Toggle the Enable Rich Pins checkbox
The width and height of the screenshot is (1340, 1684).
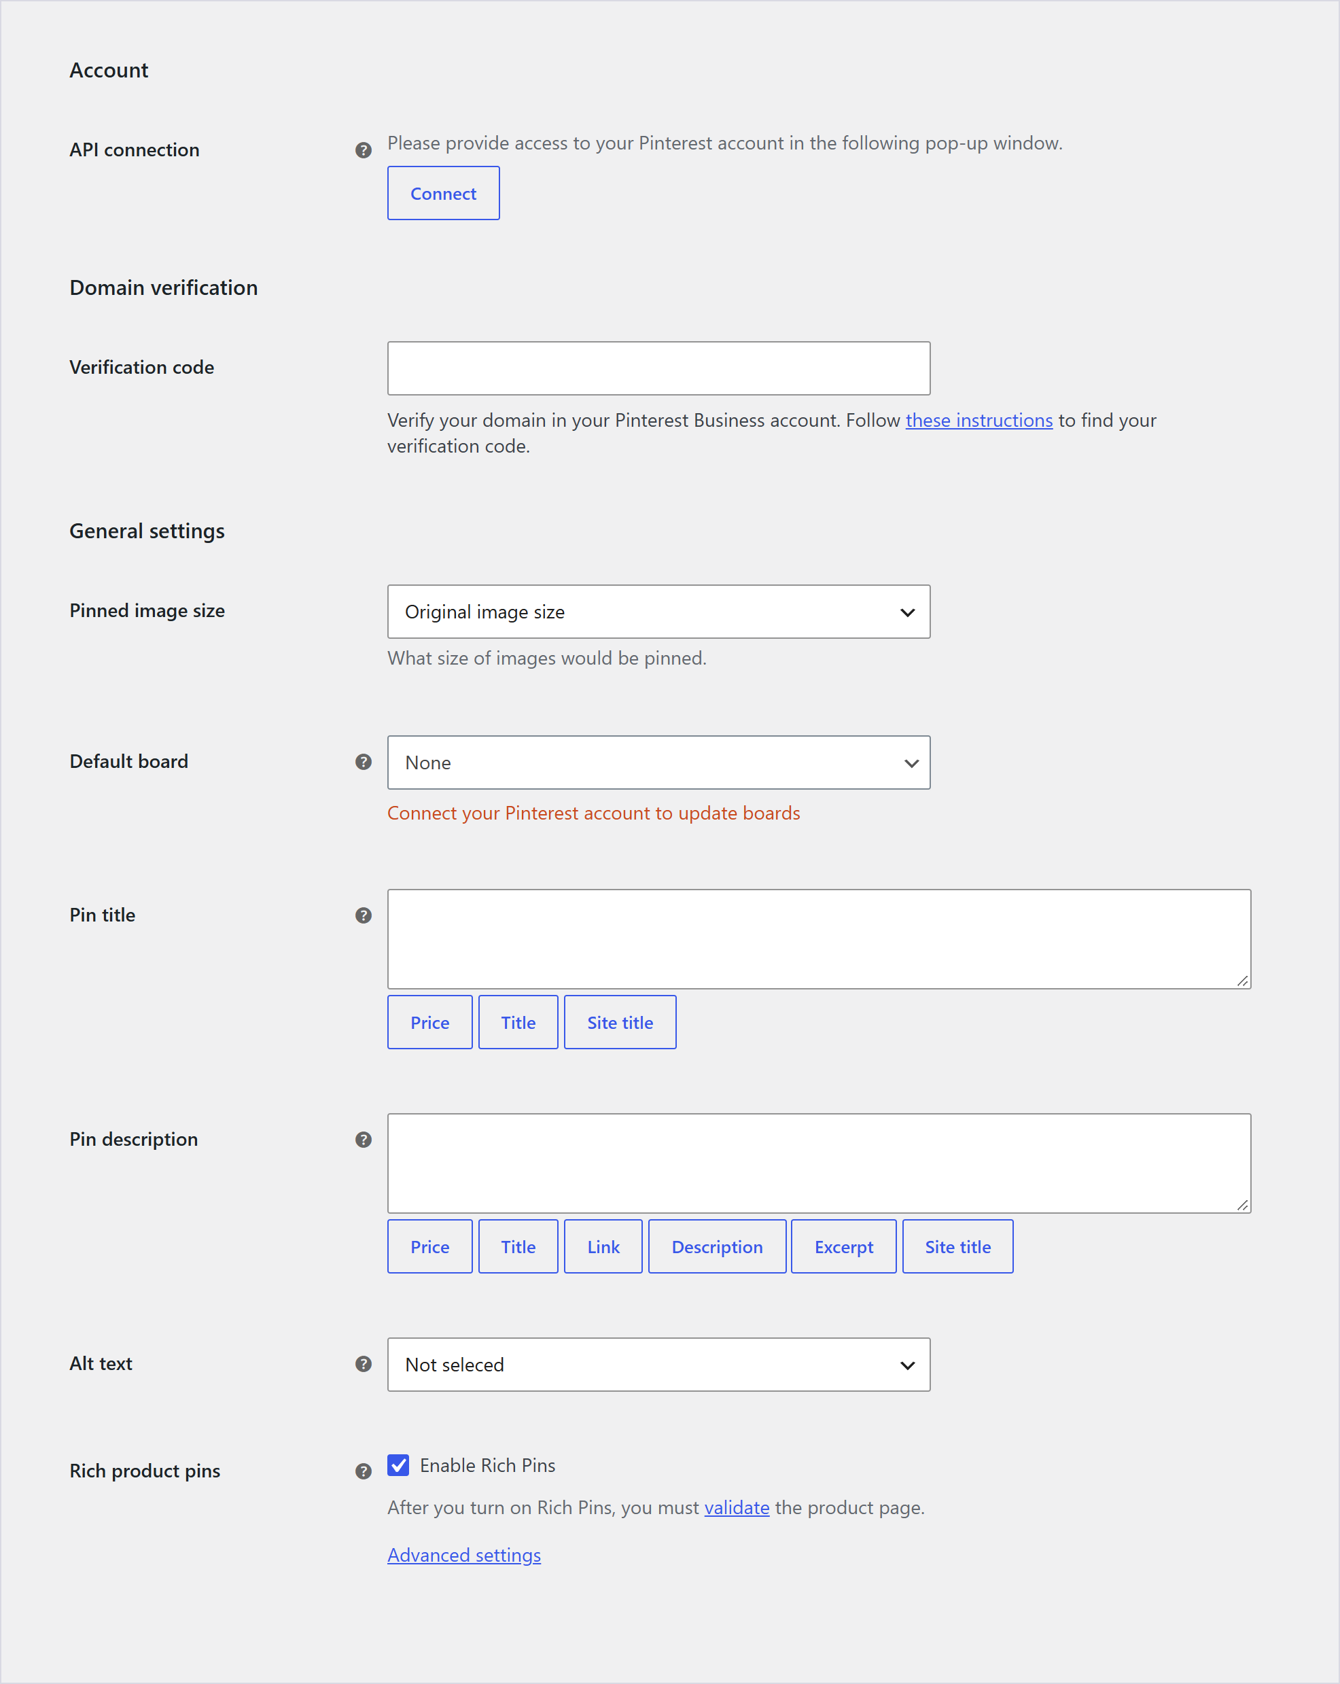(x=398, y=1465)
